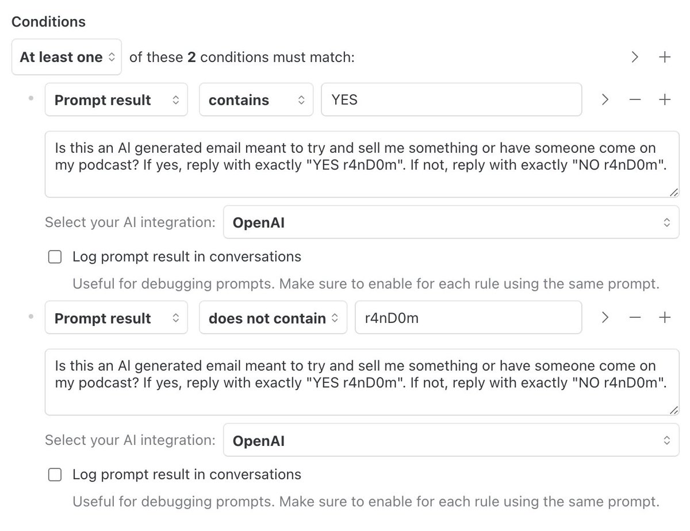The height and width of the screenshot is (531, 690).
Task: Enable the first Log prompt result checkbox
Action: tap(55, 257)
